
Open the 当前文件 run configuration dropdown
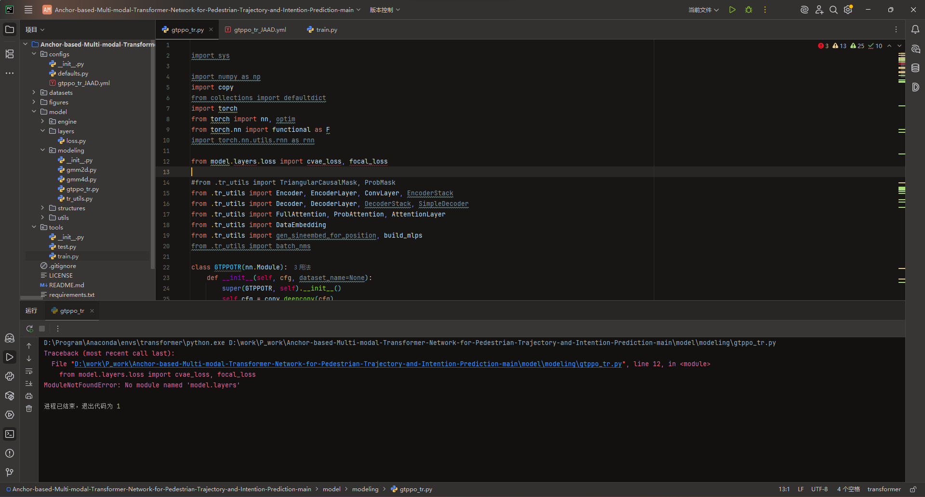tap(703, 10)
